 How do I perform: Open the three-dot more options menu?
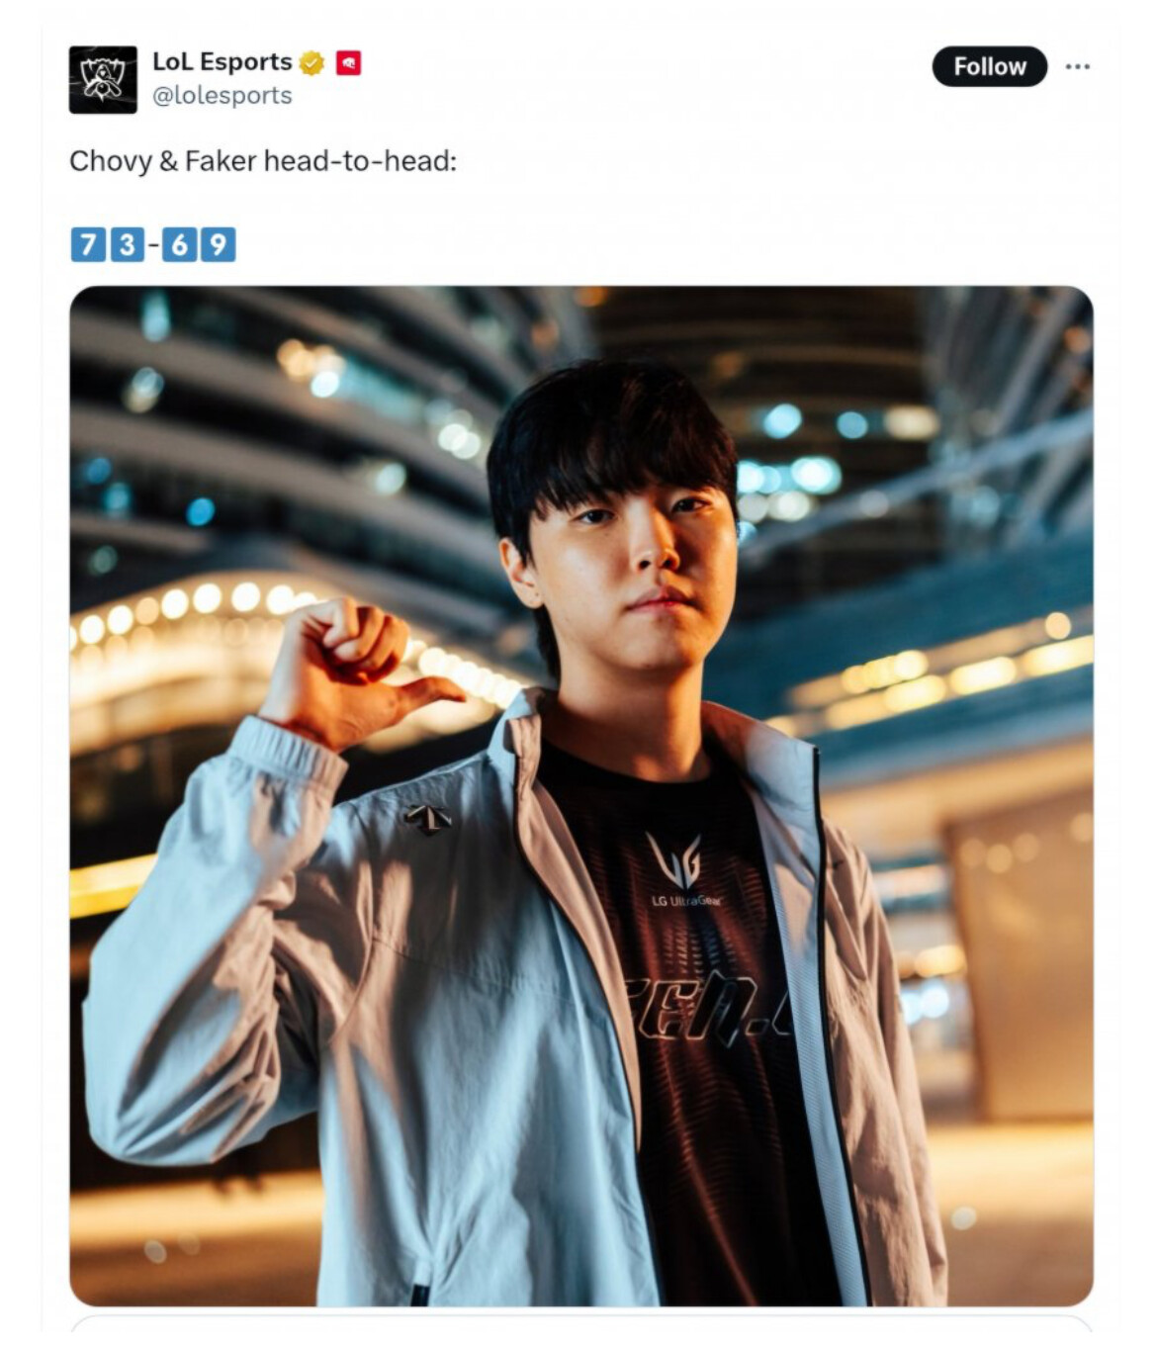(1078, 66)
